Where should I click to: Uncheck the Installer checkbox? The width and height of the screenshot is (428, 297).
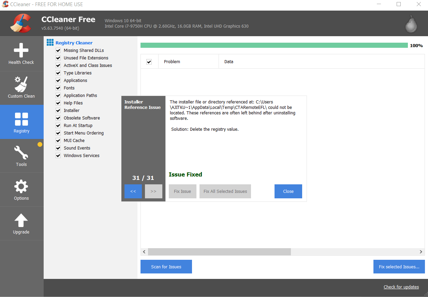pos(58,111)
